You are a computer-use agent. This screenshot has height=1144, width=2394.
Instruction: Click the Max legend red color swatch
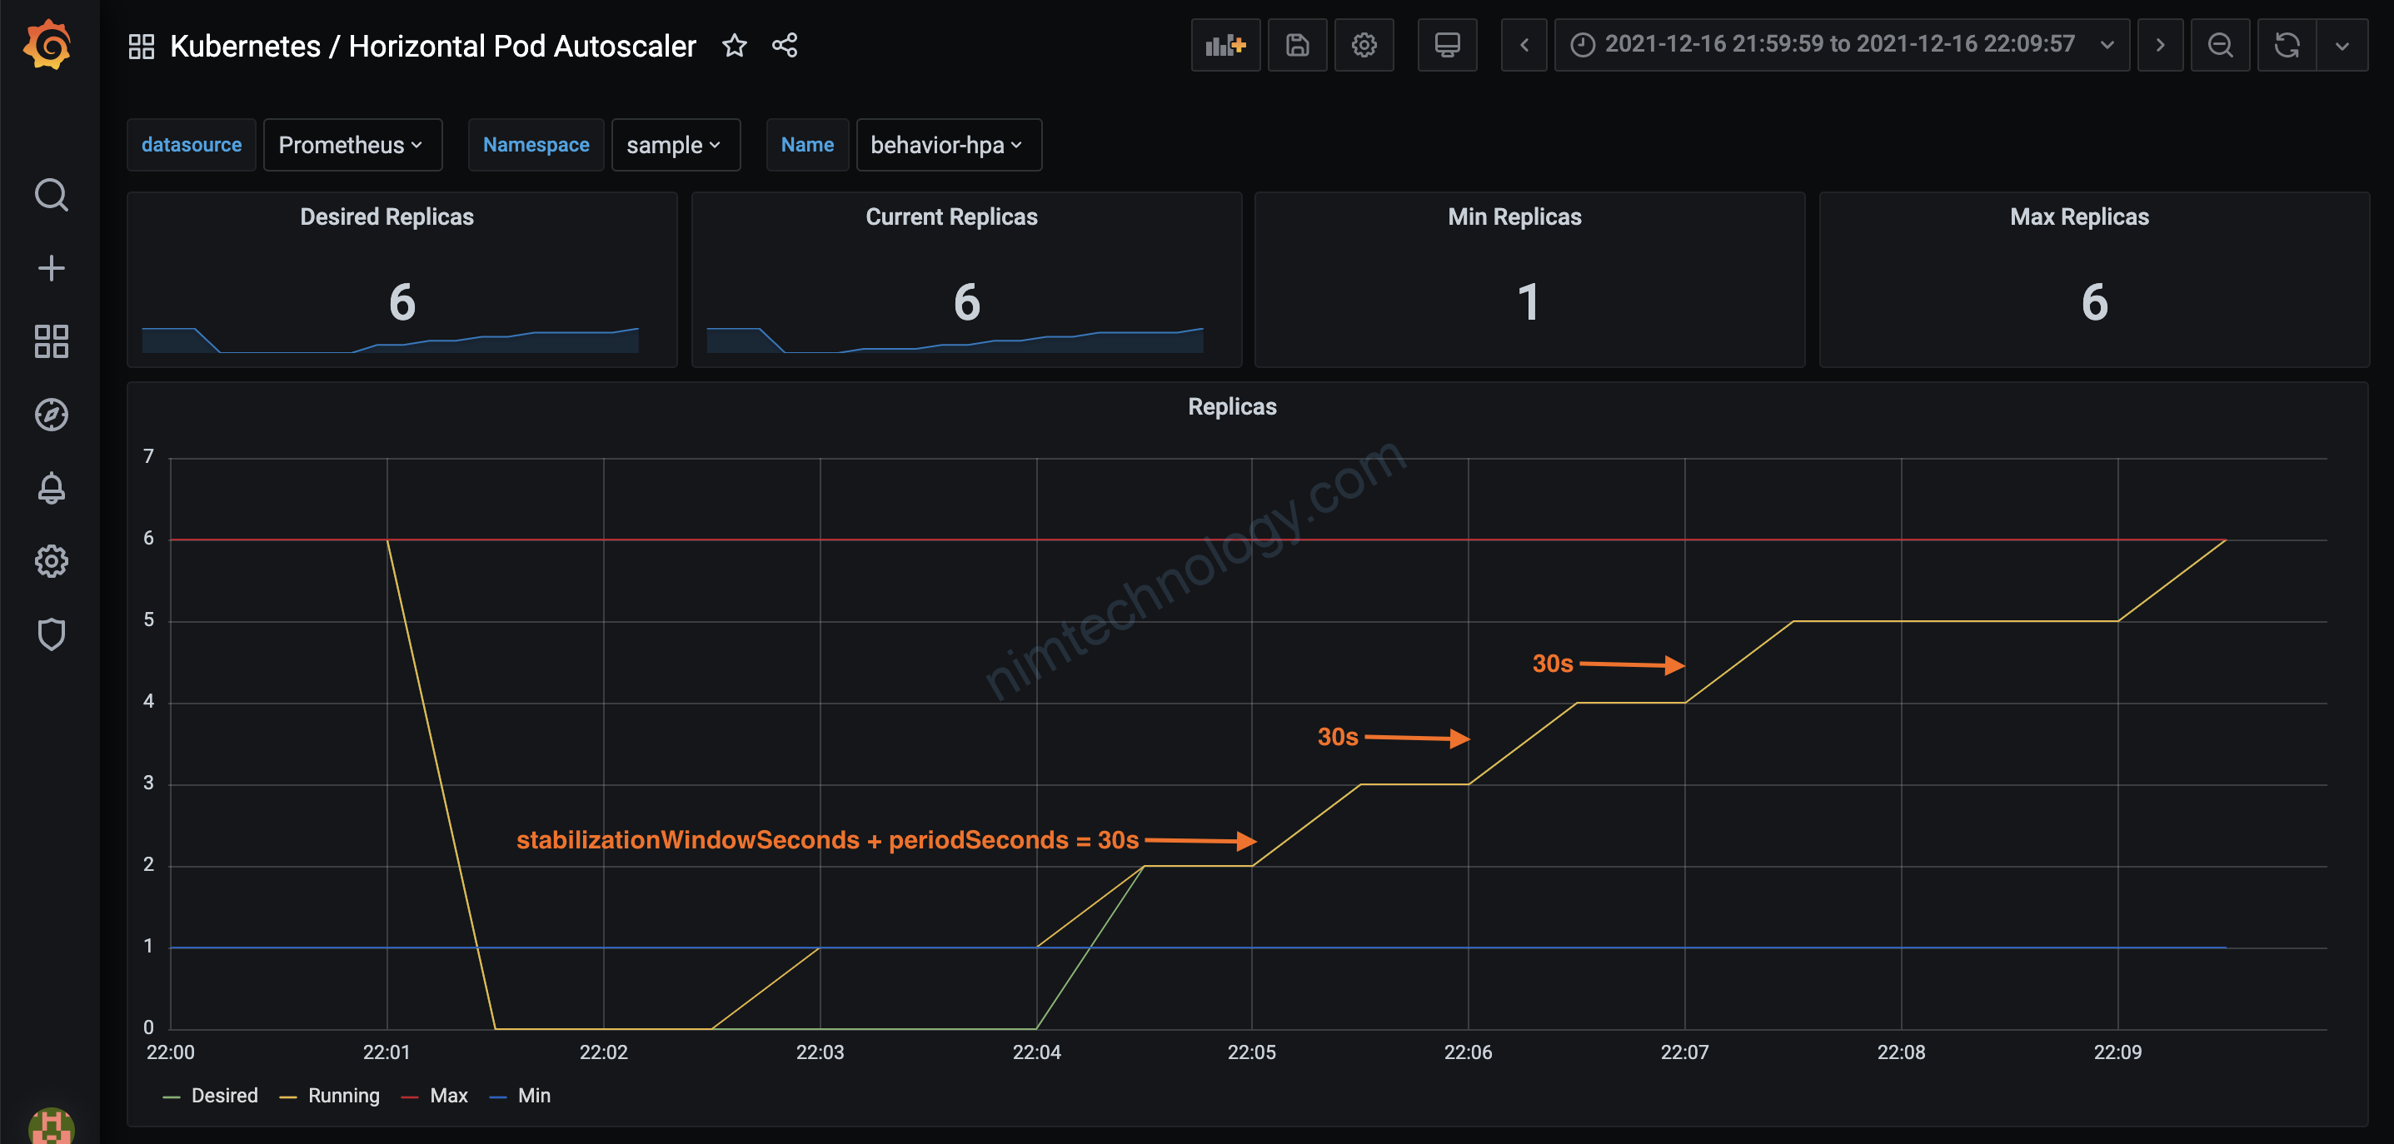point(410,1097)
